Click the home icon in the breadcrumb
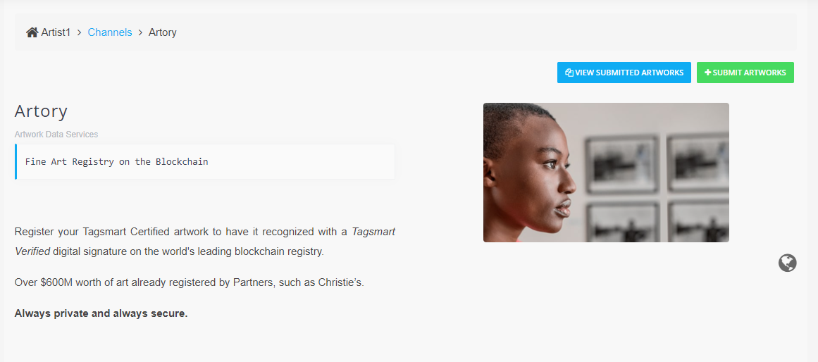Image resolution: width=818 pixels, height=362 pixels. (x=32, y=32)
